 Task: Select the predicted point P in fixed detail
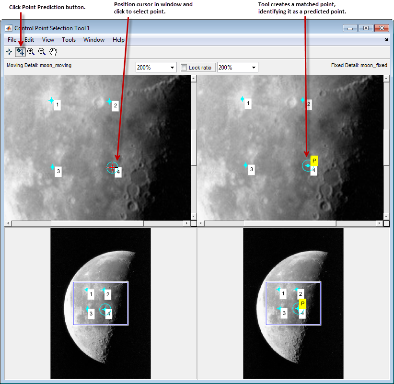click(x=307, y=165)
